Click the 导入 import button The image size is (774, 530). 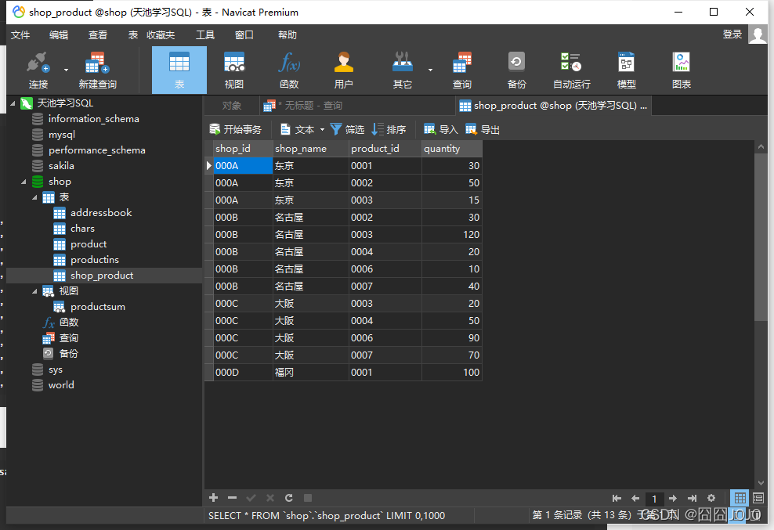click(441, 130)
